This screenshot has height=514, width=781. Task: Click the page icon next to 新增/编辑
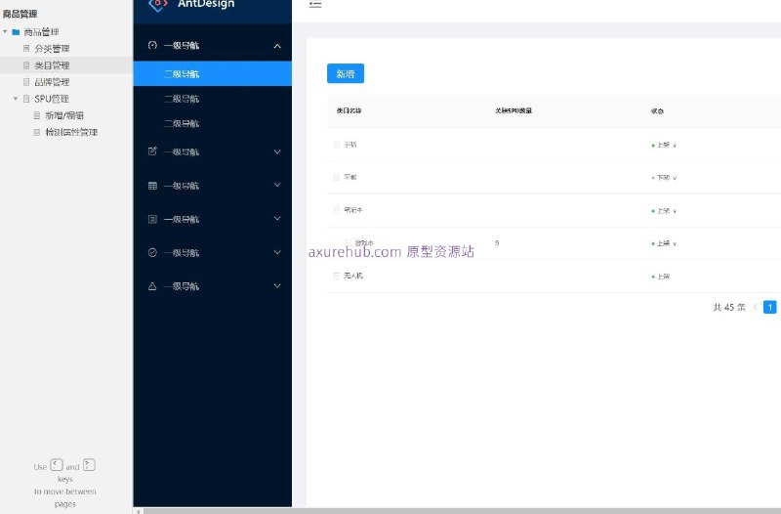click(x=36, y=115)
